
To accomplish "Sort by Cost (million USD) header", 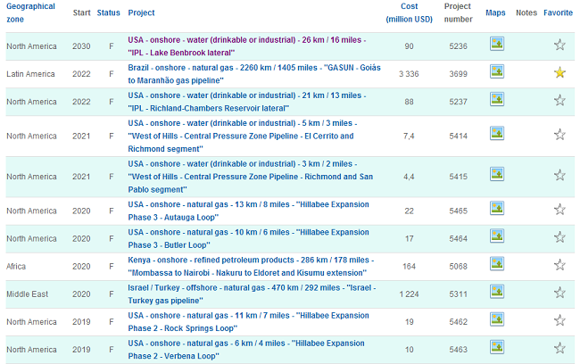I will [409, 12].
